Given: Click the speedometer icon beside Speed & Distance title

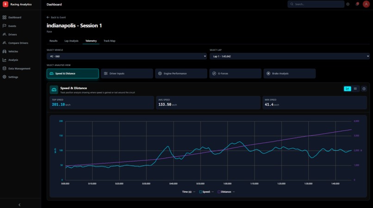Looking at the screenshot, I should pyautogui.click(x=54, y=90).
